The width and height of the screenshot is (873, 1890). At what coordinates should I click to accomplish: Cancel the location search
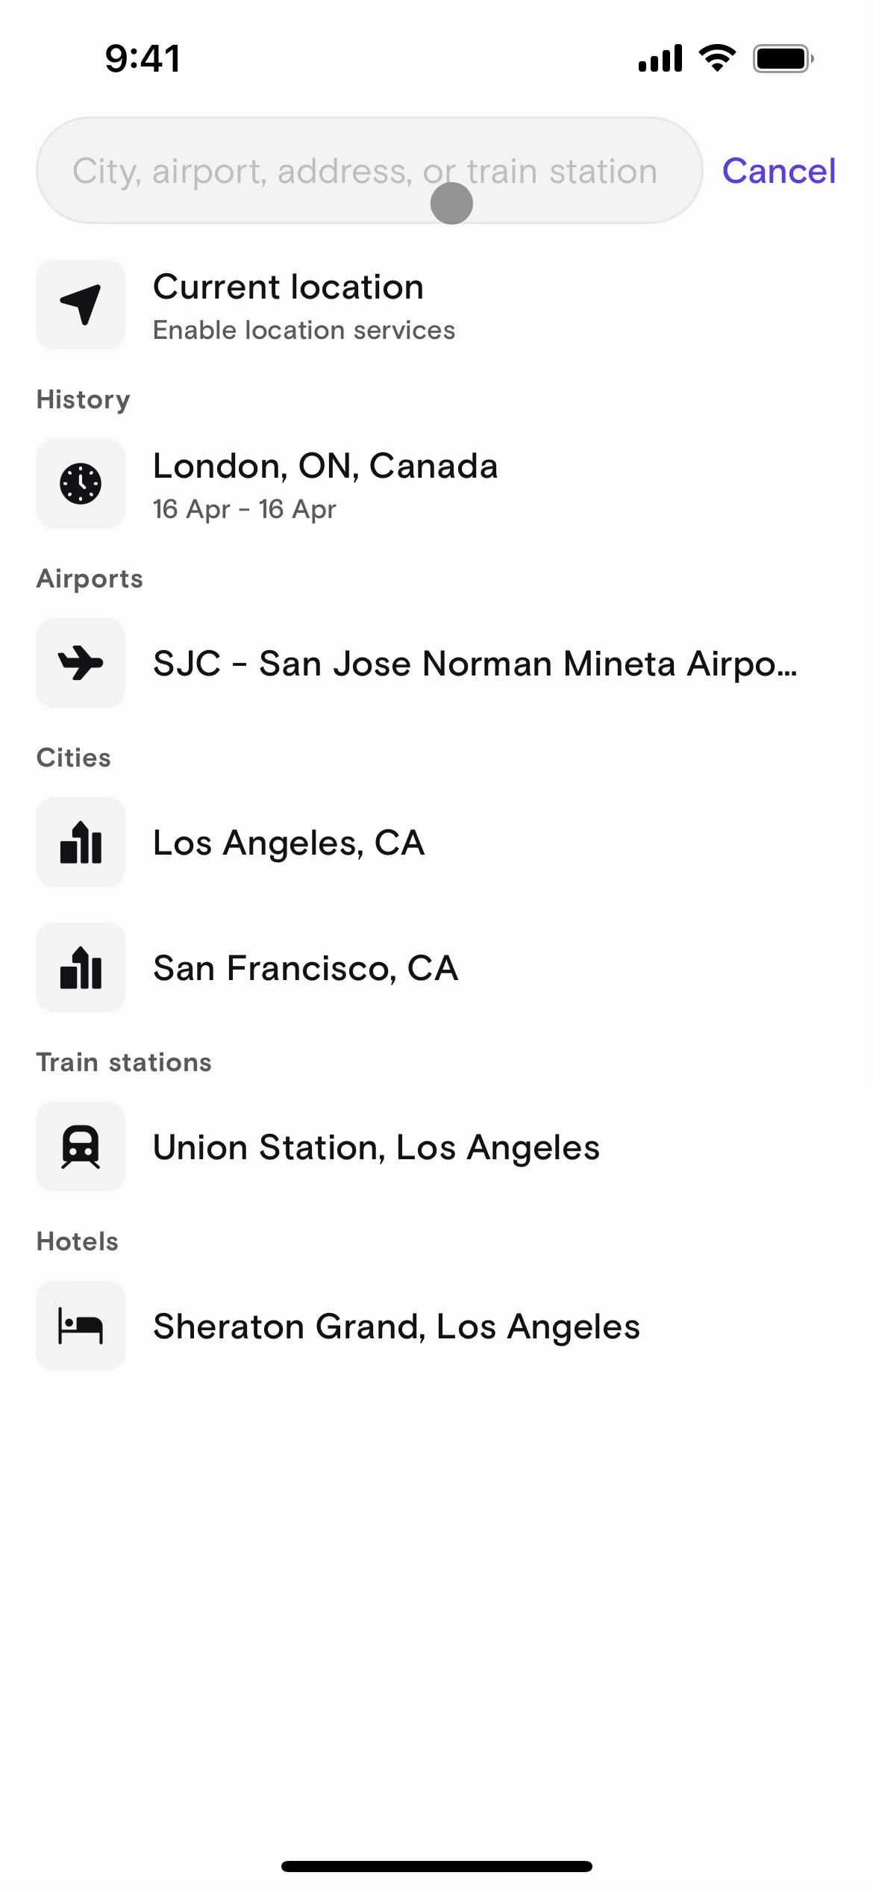[778, 171]
